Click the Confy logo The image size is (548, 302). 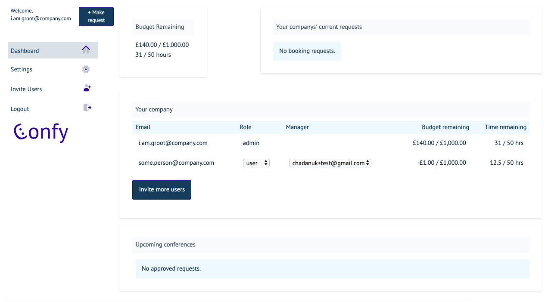[x=41, y=133]
